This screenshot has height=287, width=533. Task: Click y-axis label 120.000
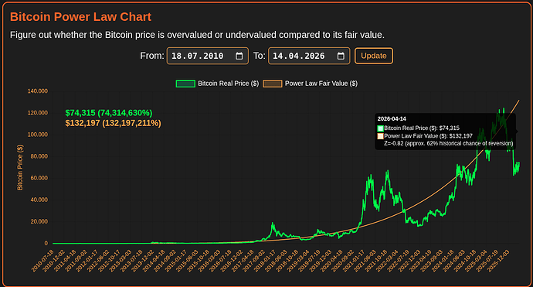[x=38, y=113]
